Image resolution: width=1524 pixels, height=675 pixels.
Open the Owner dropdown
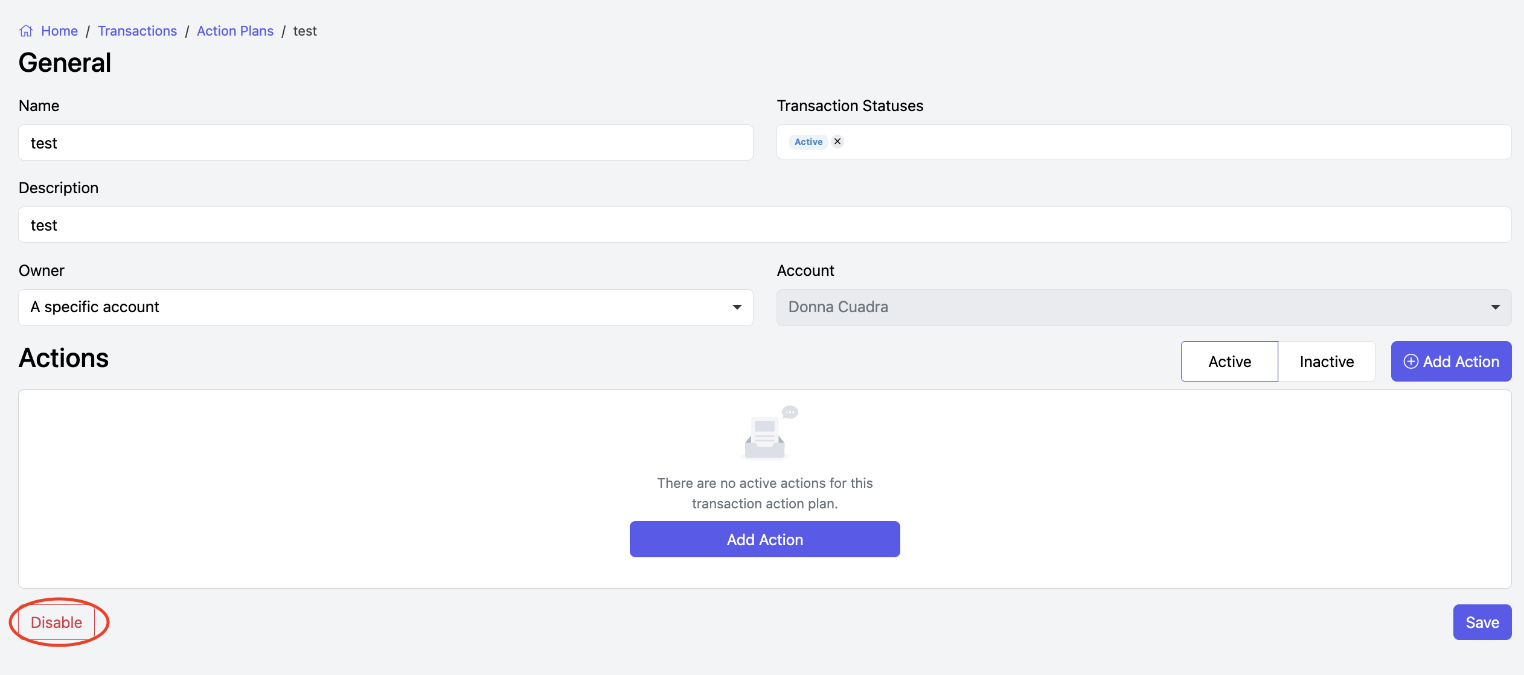(x=385, y=307)
